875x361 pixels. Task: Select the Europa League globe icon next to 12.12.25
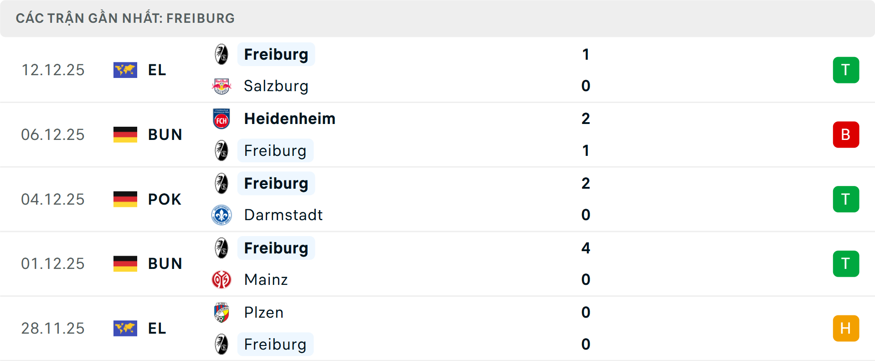pyautogui.click(x=125, y=70)
